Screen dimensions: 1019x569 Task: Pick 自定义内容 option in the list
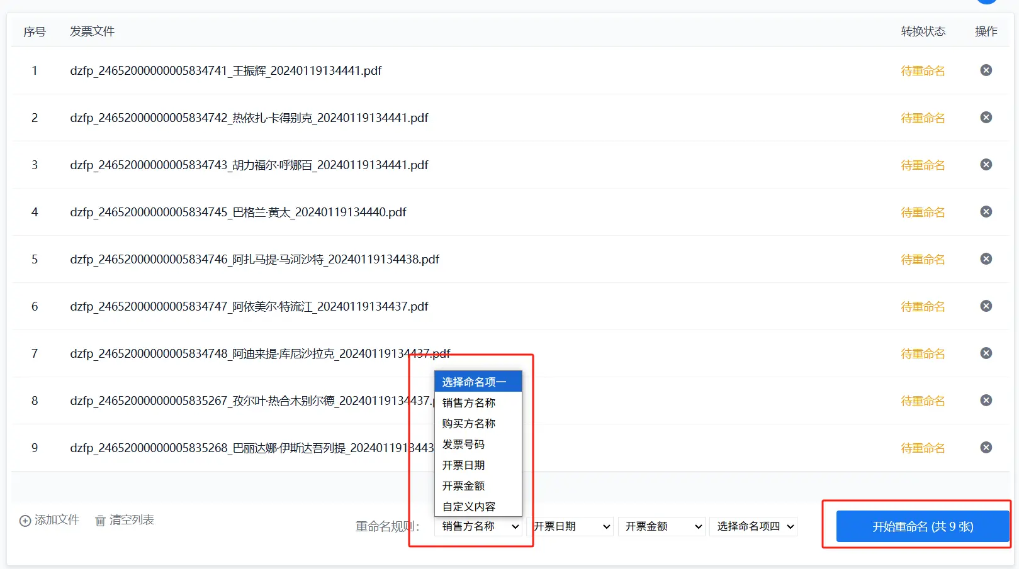(469, 507)
